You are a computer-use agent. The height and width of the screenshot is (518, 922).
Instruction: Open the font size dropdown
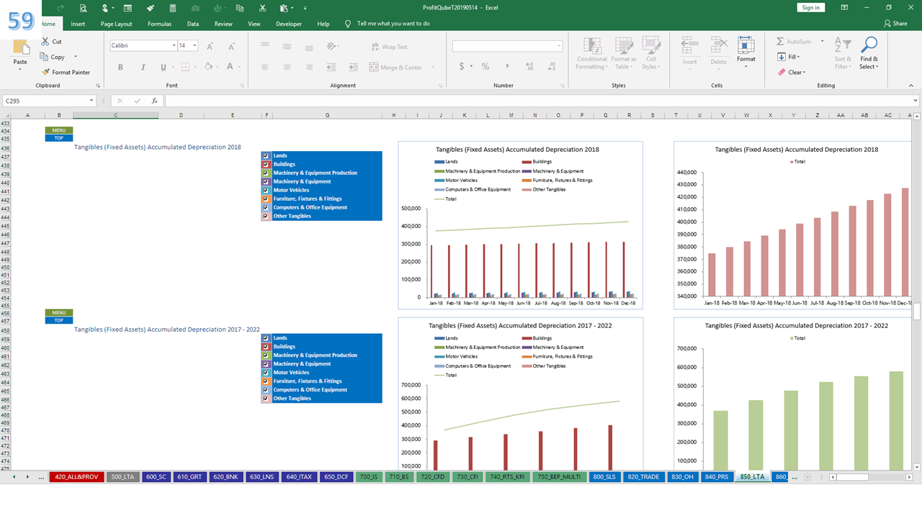coord(194,45)
